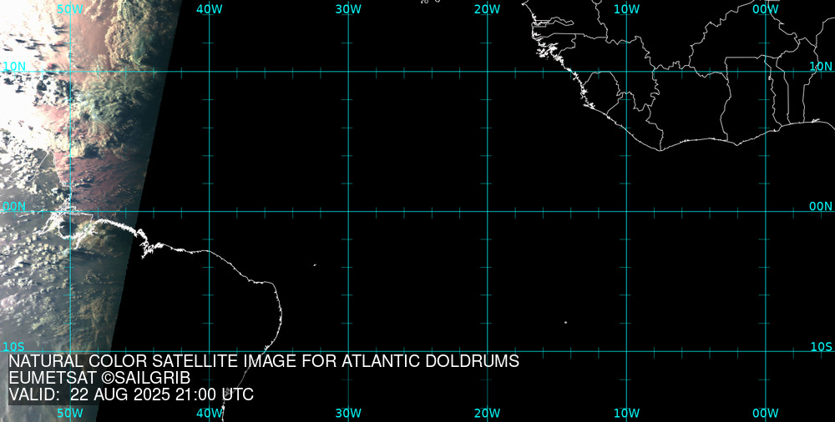The image size is (835, 422).
Task: Click the 'NATURAL COLOR SATELLITE IMAGE FOR ATLANTIC DOLDRUMS' title
Action: click(264, 361)
